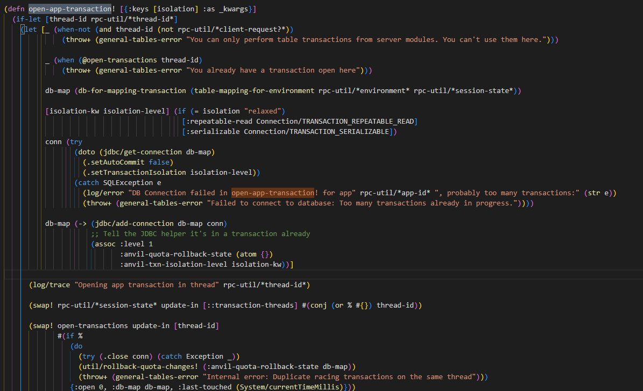
Task: Click util/rollback-quota-changes! function call
Action: point(140,366)
